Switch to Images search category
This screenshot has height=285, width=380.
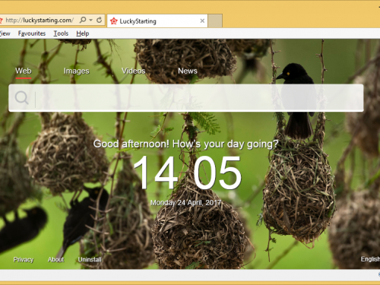pyautogui.click(x=76, y=71)
